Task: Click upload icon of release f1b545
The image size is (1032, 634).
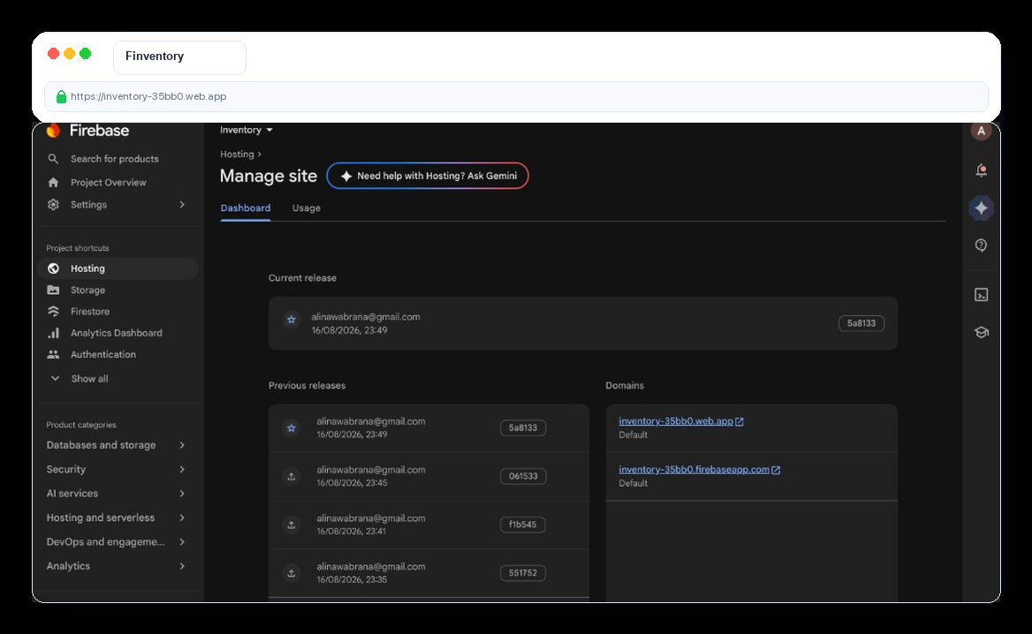Action: 291,525
